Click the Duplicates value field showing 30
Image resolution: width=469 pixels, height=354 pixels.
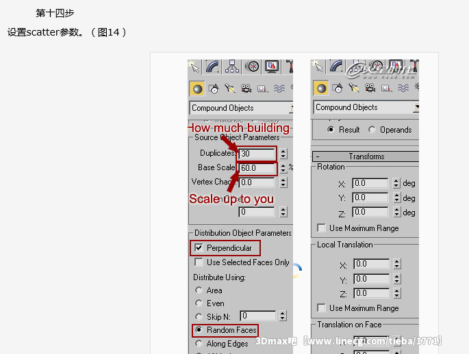pyautogui.click(x=257, y=154)
